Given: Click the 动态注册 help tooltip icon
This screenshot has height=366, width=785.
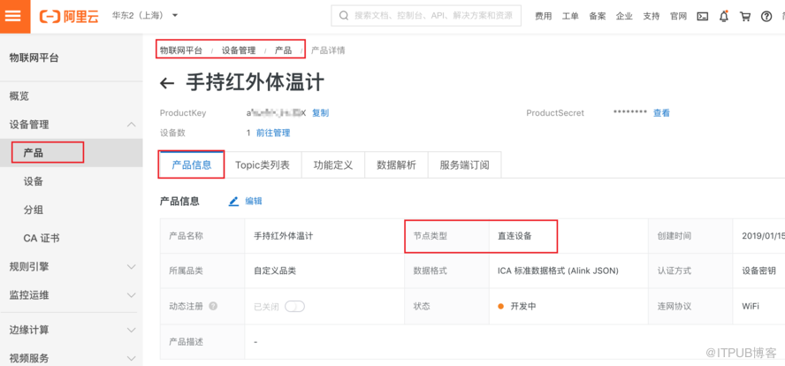Looking at the screenshot, I should pos(213,307).
